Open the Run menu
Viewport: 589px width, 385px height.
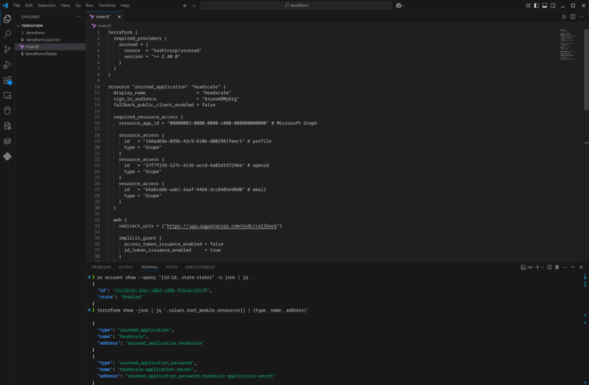pyautogui.click(x=89, y=6)
